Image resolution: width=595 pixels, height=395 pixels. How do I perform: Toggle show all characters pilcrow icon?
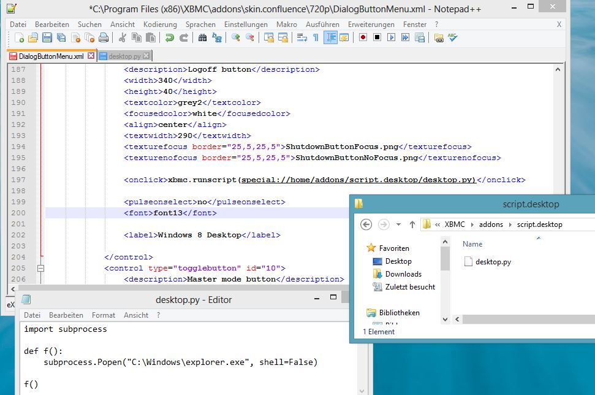point(316,37)
